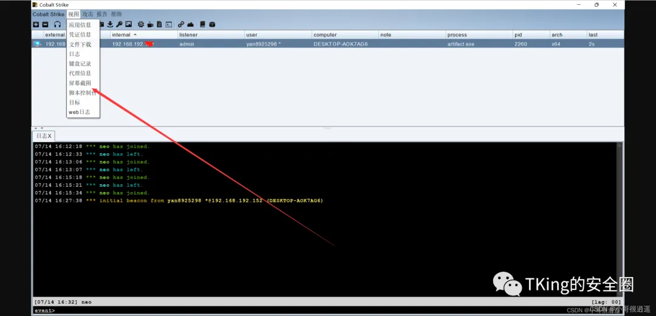Click the 16:15:21 neo has left line

(x=89, y=185)
